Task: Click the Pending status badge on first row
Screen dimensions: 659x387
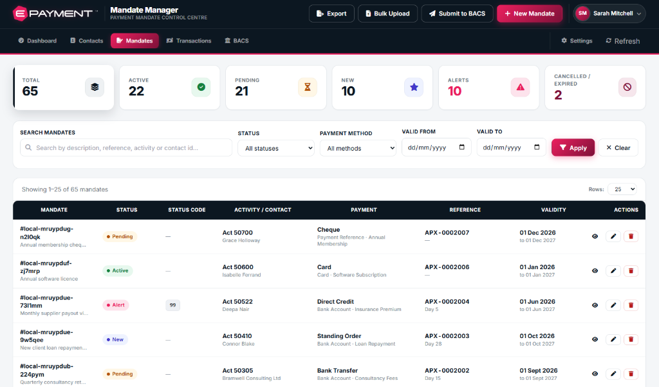Action: (119, 236)
